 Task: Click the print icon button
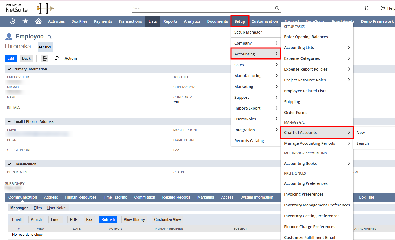[x=45, y=58]
